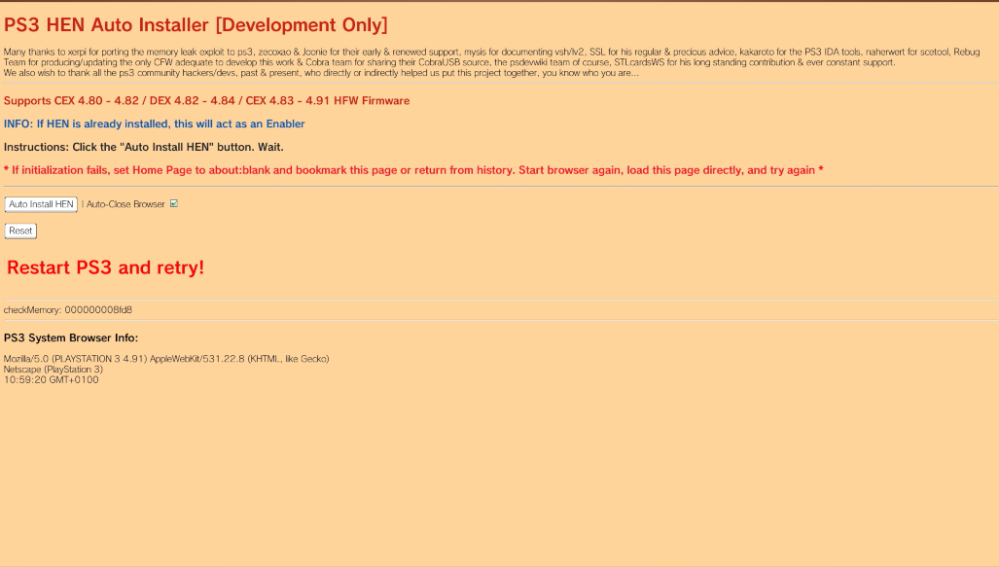Click the Instructions line about Auto Install
Image resolution: width=999 pixels, height=567 pixels.
point(143,147)
